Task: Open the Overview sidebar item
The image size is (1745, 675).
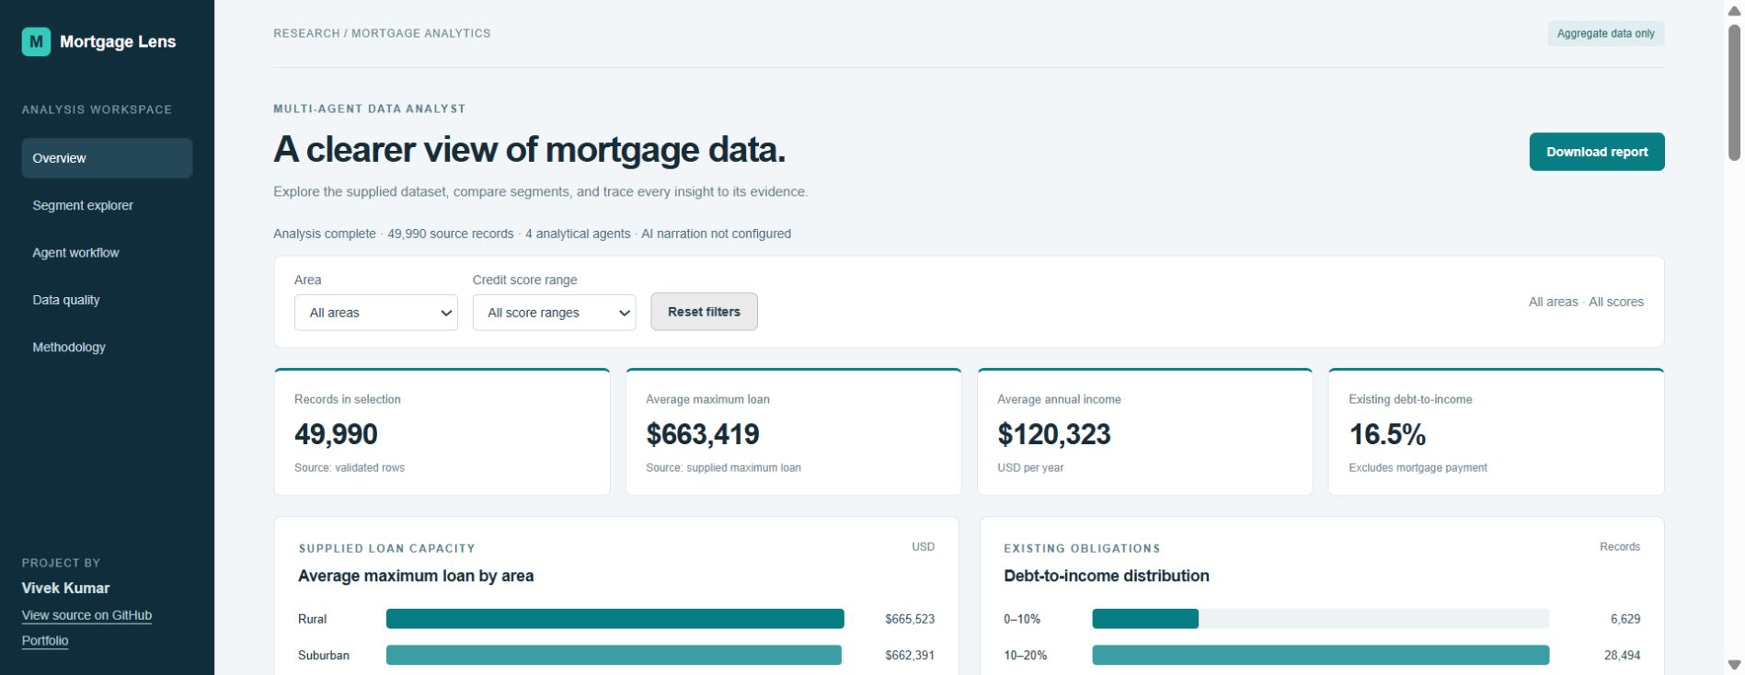Action: point(107,158)
